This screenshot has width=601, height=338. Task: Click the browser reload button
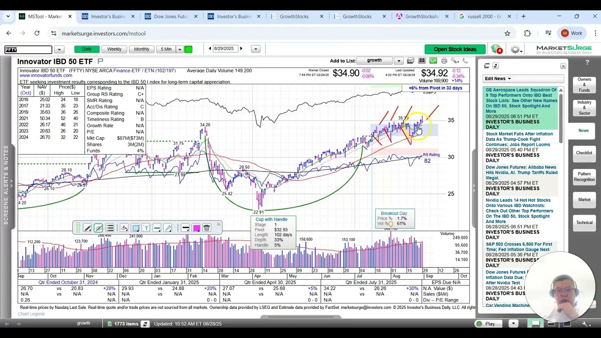(37, 33)
